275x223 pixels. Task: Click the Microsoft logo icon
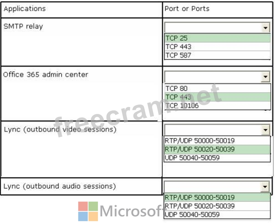88,211
